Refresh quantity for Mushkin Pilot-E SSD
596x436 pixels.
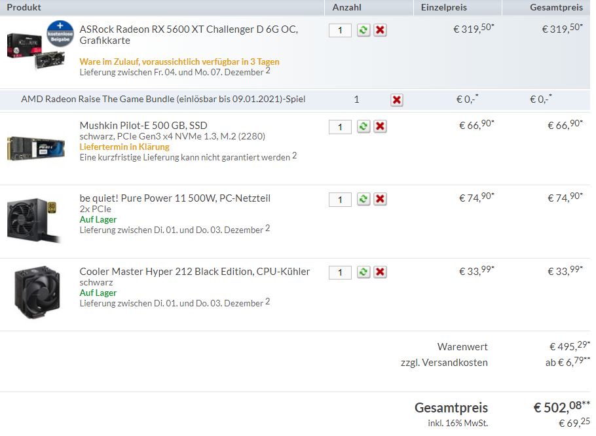[363, 126]
